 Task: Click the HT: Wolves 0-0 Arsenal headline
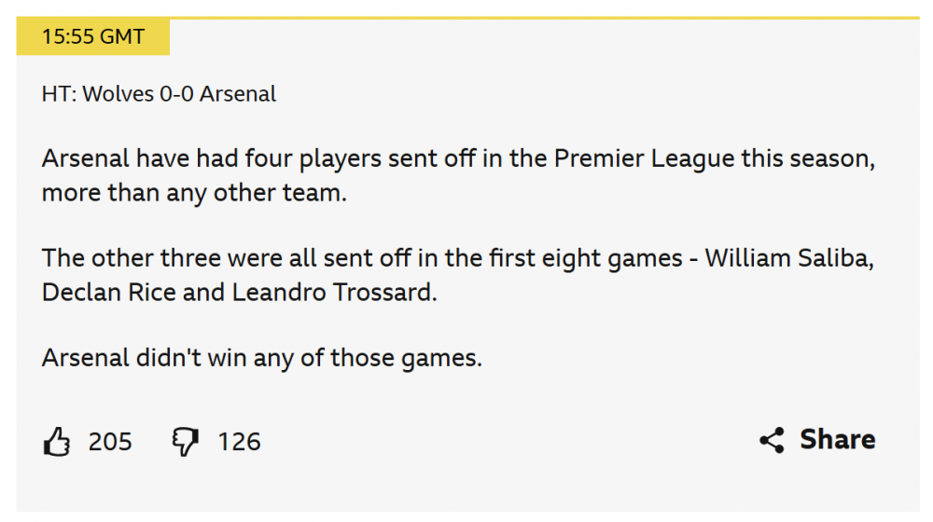(159, 94)
